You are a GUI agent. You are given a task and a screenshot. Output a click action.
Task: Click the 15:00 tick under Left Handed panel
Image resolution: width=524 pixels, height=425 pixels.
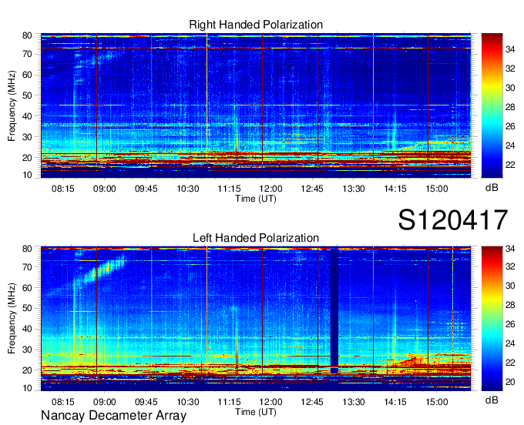pyautogui.click(x=437, y=402)
